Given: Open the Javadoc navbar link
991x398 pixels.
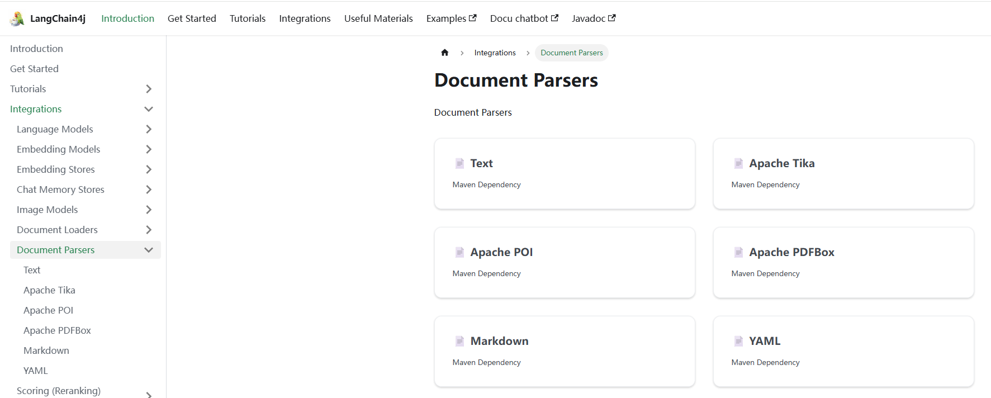Looking at the screenshot, I should pyautogui.click(x=594, y=18).
